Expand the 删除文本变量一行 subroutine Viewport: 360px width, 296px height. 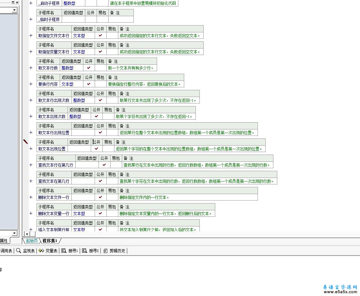pos(31,213)
